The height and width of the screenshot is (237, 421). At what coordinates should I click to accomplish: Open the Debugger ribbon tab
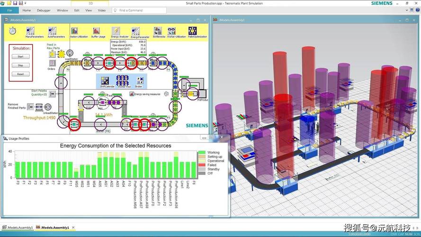44,10
